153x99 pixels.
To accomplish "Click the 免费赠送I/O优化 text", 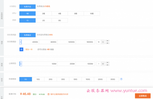I will (43, 6).
